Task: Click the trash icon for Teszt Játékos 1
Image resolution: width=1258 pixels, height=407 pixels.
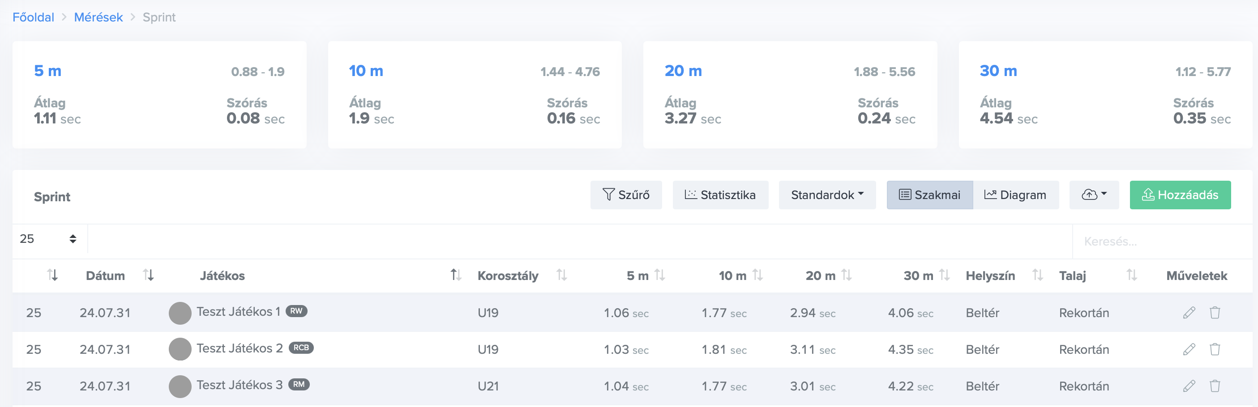Action: (x=1215, y=312)
